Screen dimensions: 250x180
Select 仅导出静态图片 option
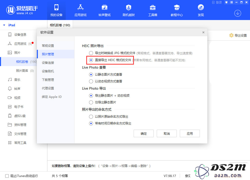pyautogui.click(x=91, y=102)
